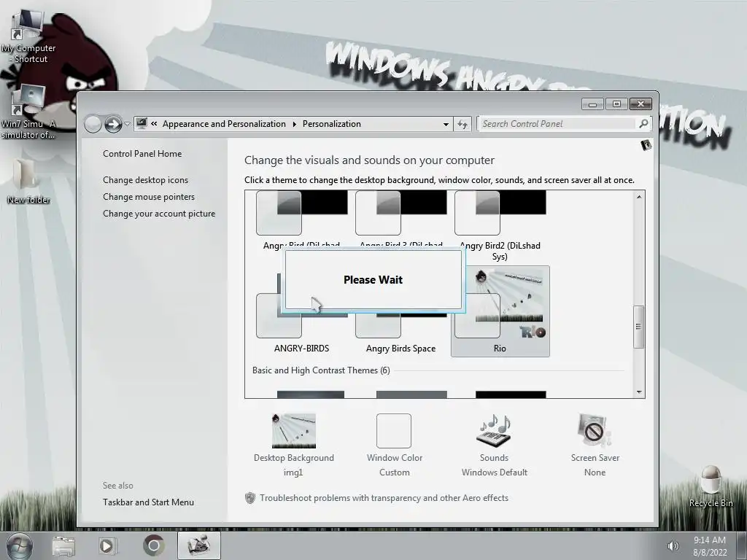Open Desktop Background img1 settings
This screenshot has height=560, width=747.
click(293, 445)
